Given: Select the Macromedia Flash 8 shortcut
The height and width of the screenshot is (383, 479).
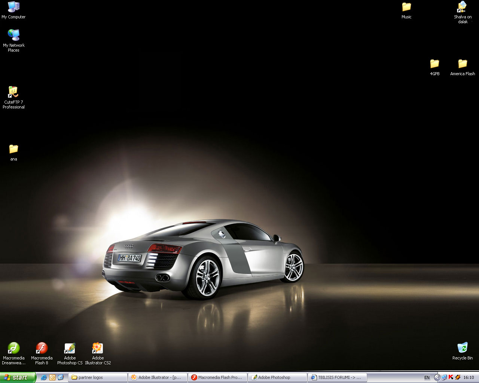Looking at the screenshot, I should click(42, 353).
